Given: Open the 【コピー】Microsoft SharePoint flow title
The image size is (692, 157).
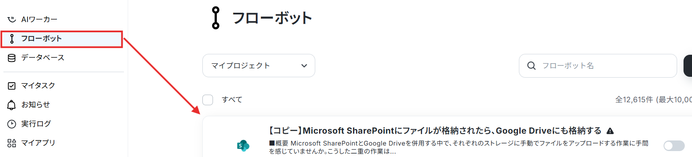Looking at the screenshot, I should [435, 131].
